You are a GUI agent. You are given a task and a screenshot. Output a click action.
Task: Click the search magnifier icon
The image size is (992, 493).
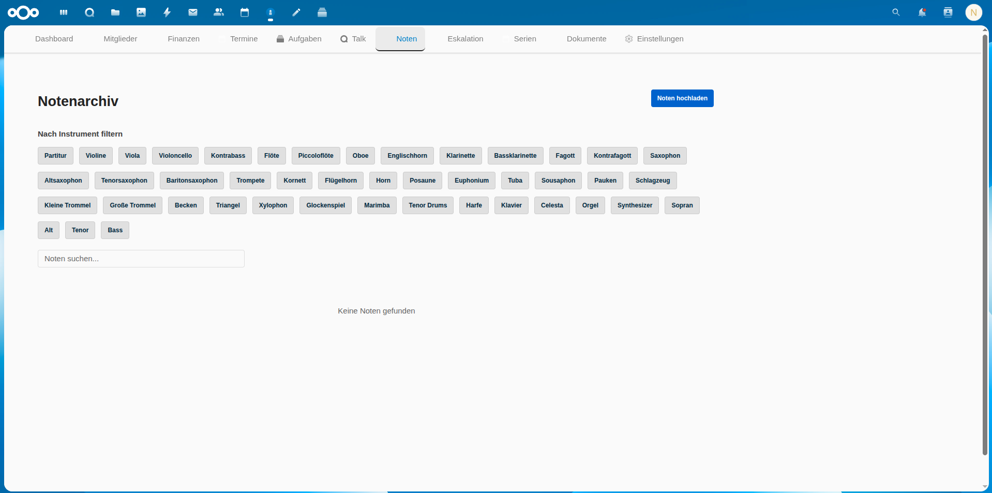click(896, 12)
